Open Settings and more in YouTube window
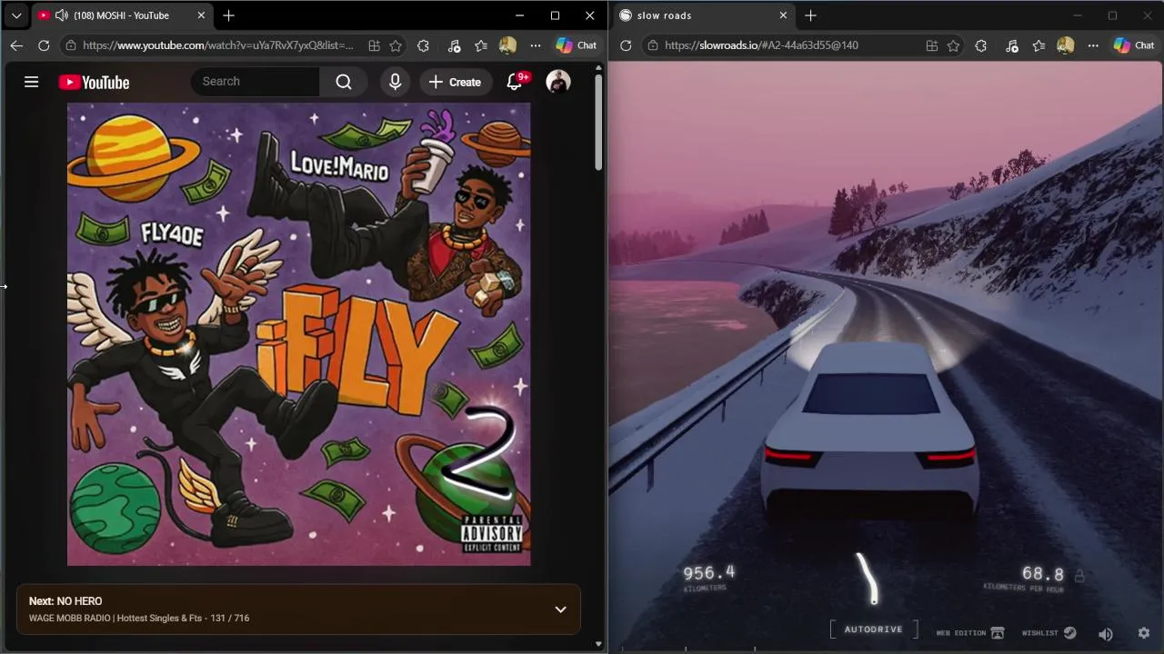The image size is (1164, 654). [536, 45]
